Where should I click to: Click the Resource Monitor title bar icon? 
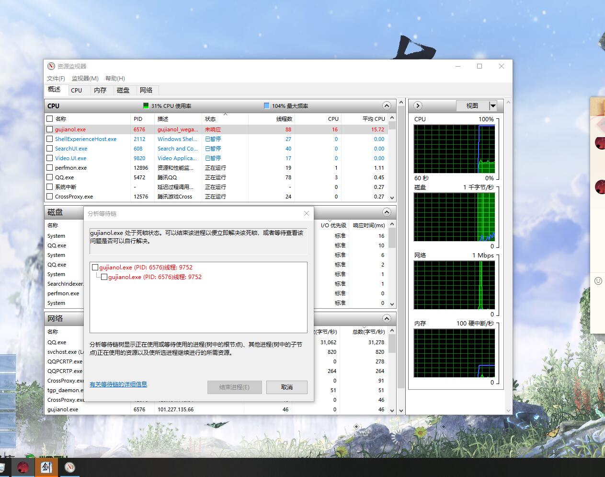tap(51, 66)
